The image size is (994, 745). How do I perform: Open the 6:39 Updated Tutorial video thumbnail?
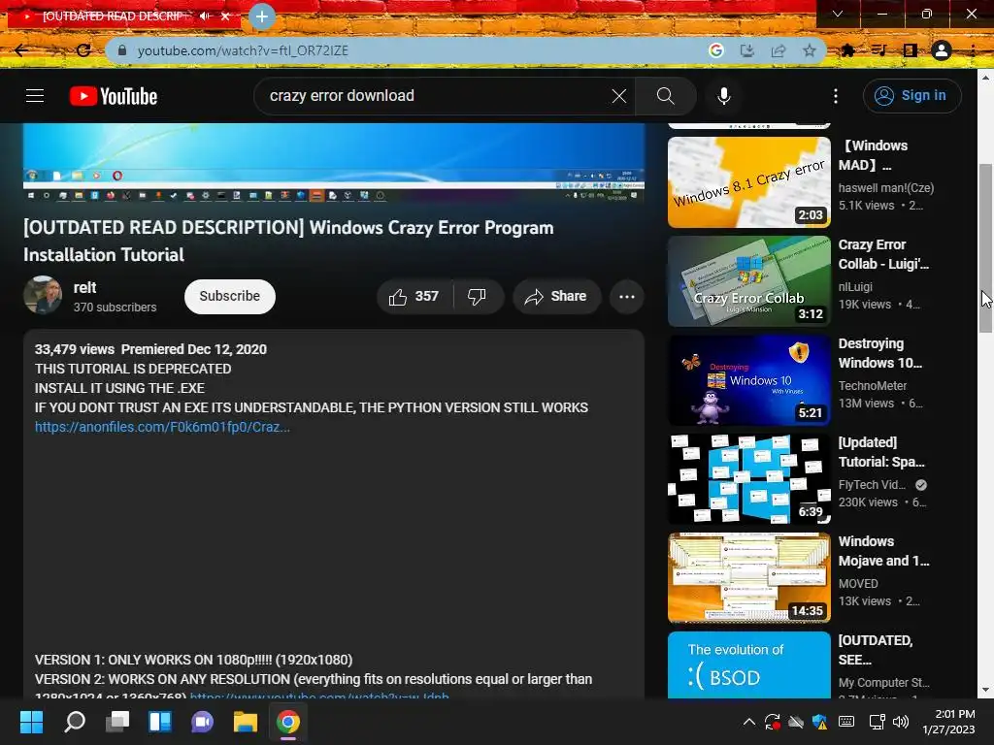coord(748,478)
